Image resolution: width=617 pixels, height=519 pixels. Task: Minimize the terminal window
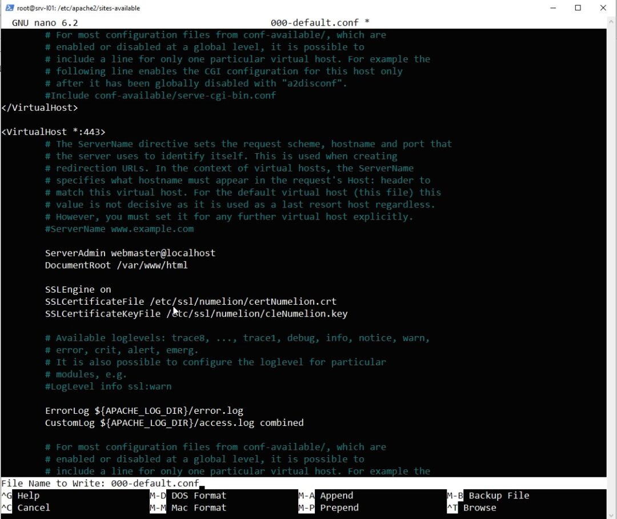click(552, 8)
